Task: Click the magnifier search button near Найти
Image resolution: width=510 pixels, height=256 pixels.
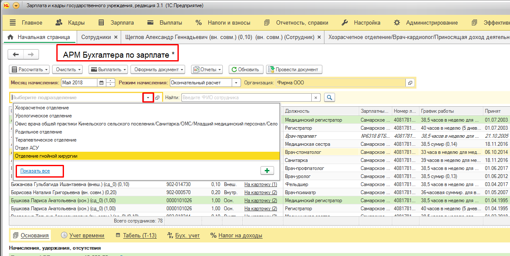Action: click(x=329, y=97)
